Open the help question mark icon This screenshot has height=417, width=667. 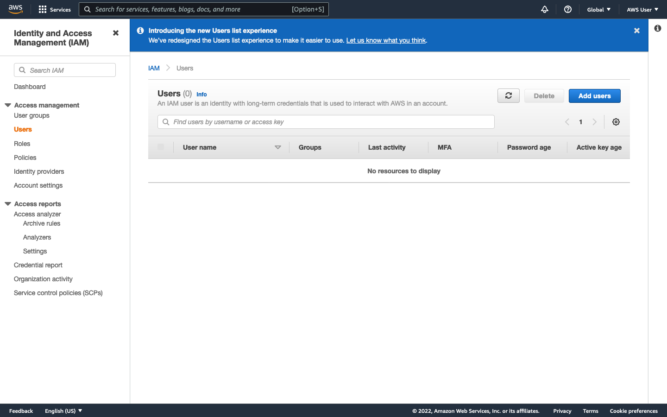tap(567, 9)
